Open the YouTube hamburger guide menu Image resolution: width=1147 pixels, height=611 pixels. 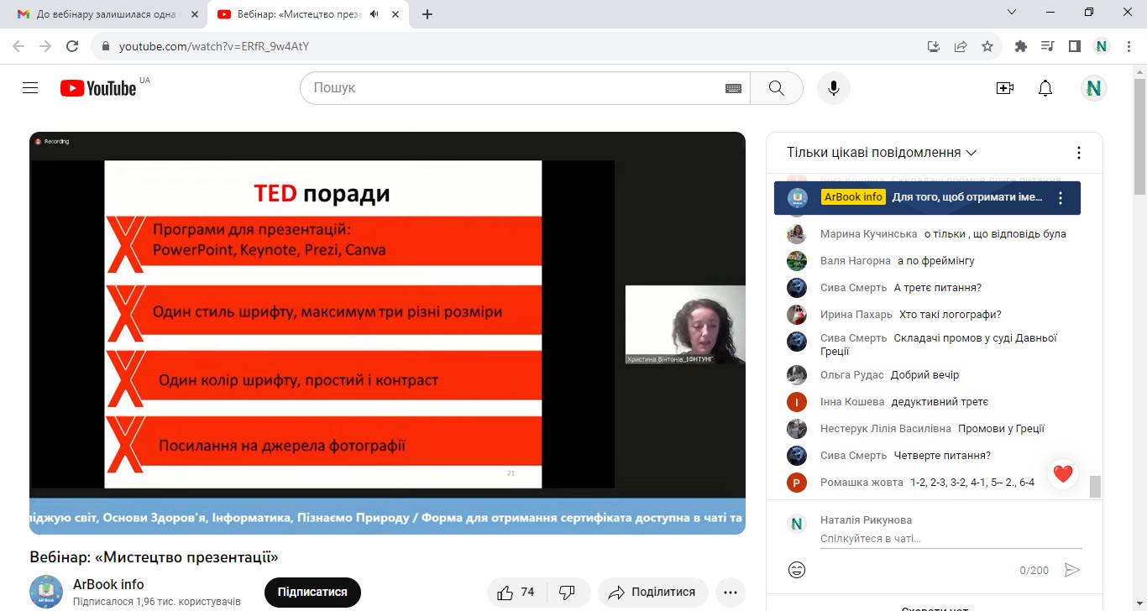tap(30, 88)
